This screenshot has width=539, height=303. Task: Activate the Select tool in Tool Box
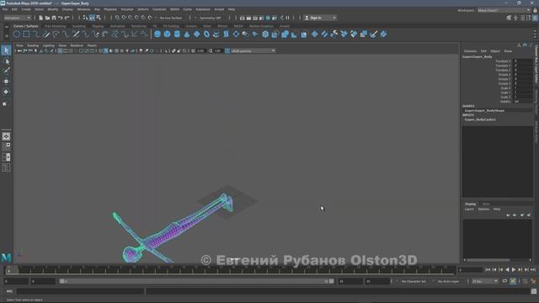[x=6, y=50]
